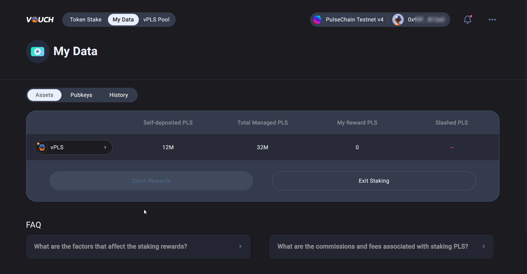The image size is (527, 274).
Task: Click the Slashed PLS dash value
Action: [452, 148]
